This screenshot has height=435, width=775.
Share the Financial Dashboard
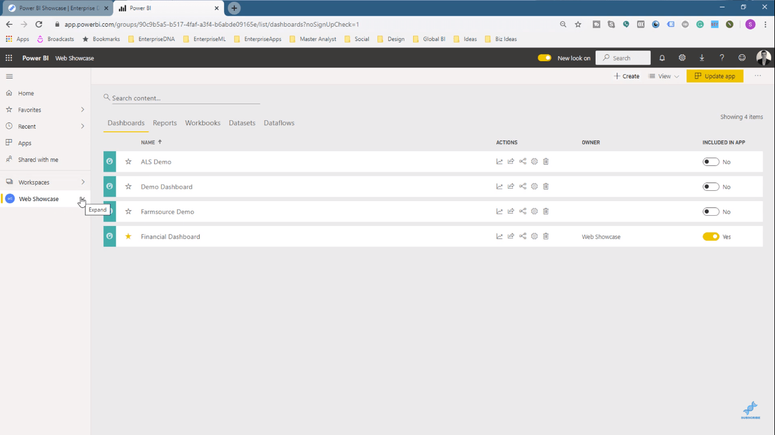(x=511, y=236)
